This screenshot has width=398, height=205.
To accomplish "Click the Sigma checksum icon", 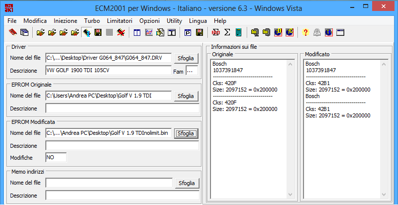I will point(227,32).
